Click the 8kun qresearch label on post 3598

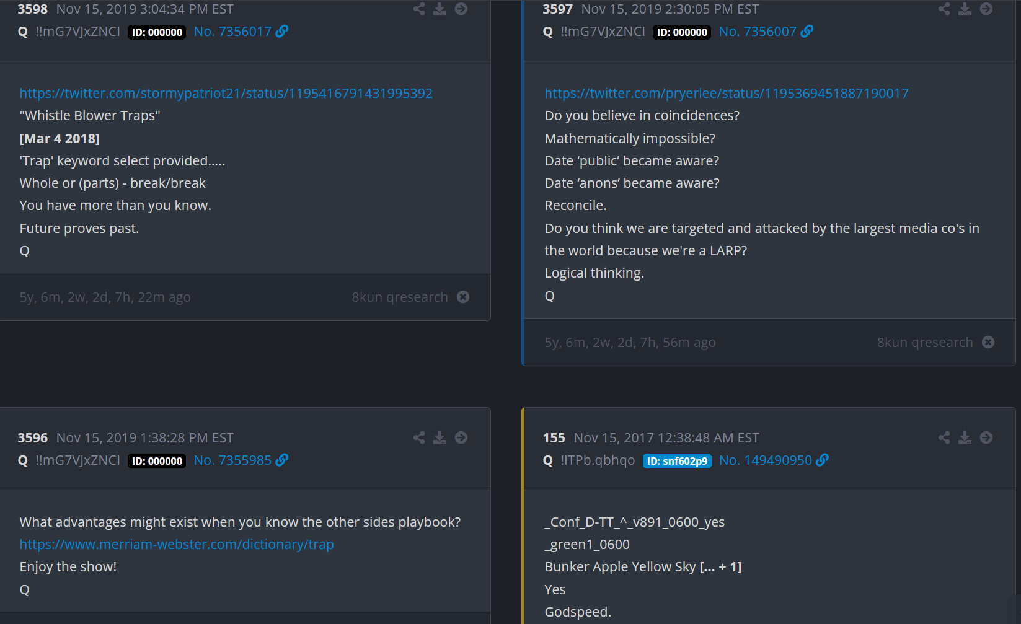(x=400, y=297)
